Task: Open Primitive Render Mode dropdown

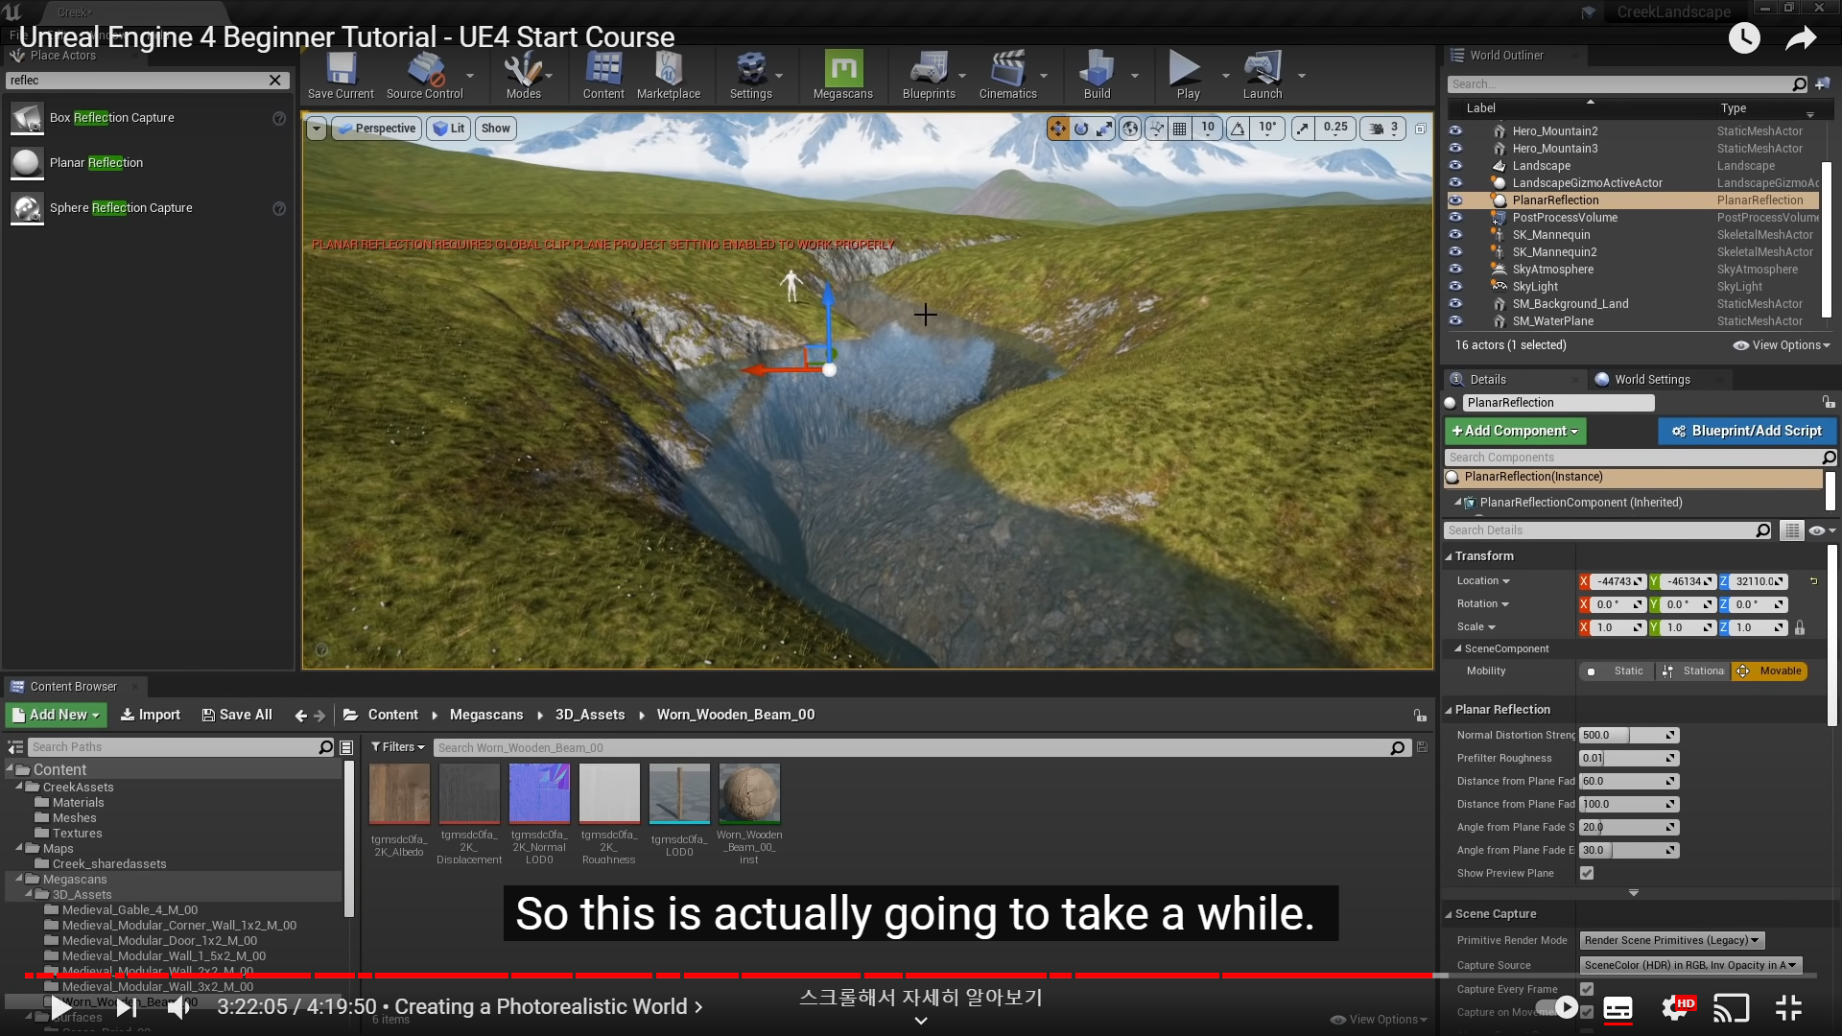Action: [1672, 940]
